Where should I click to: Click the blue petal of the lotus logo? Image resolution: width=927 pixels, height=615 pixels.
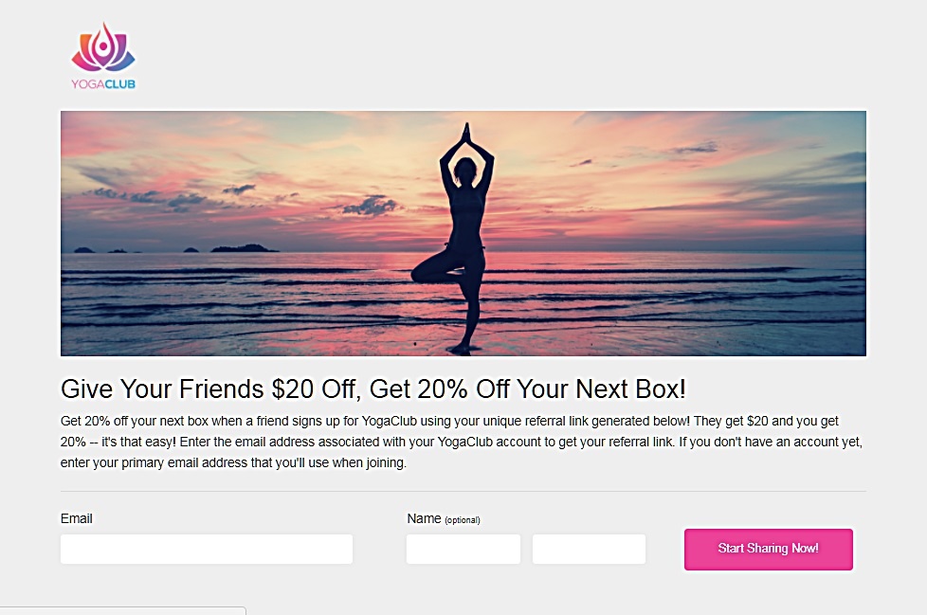125,59
